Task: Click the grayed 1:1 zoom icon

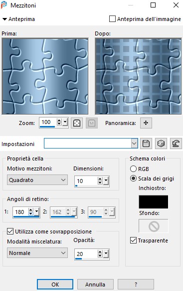Action: (92, 123)
